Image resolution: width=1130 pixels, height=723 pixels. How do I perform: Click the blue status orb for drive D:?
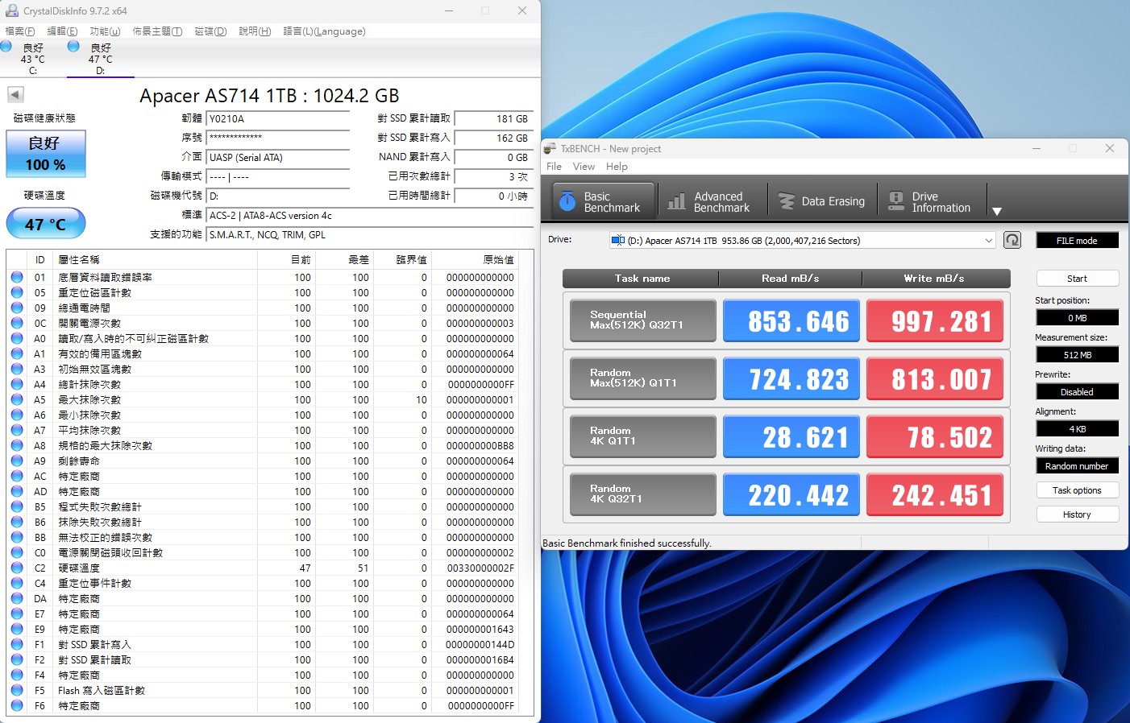(73, 47)
